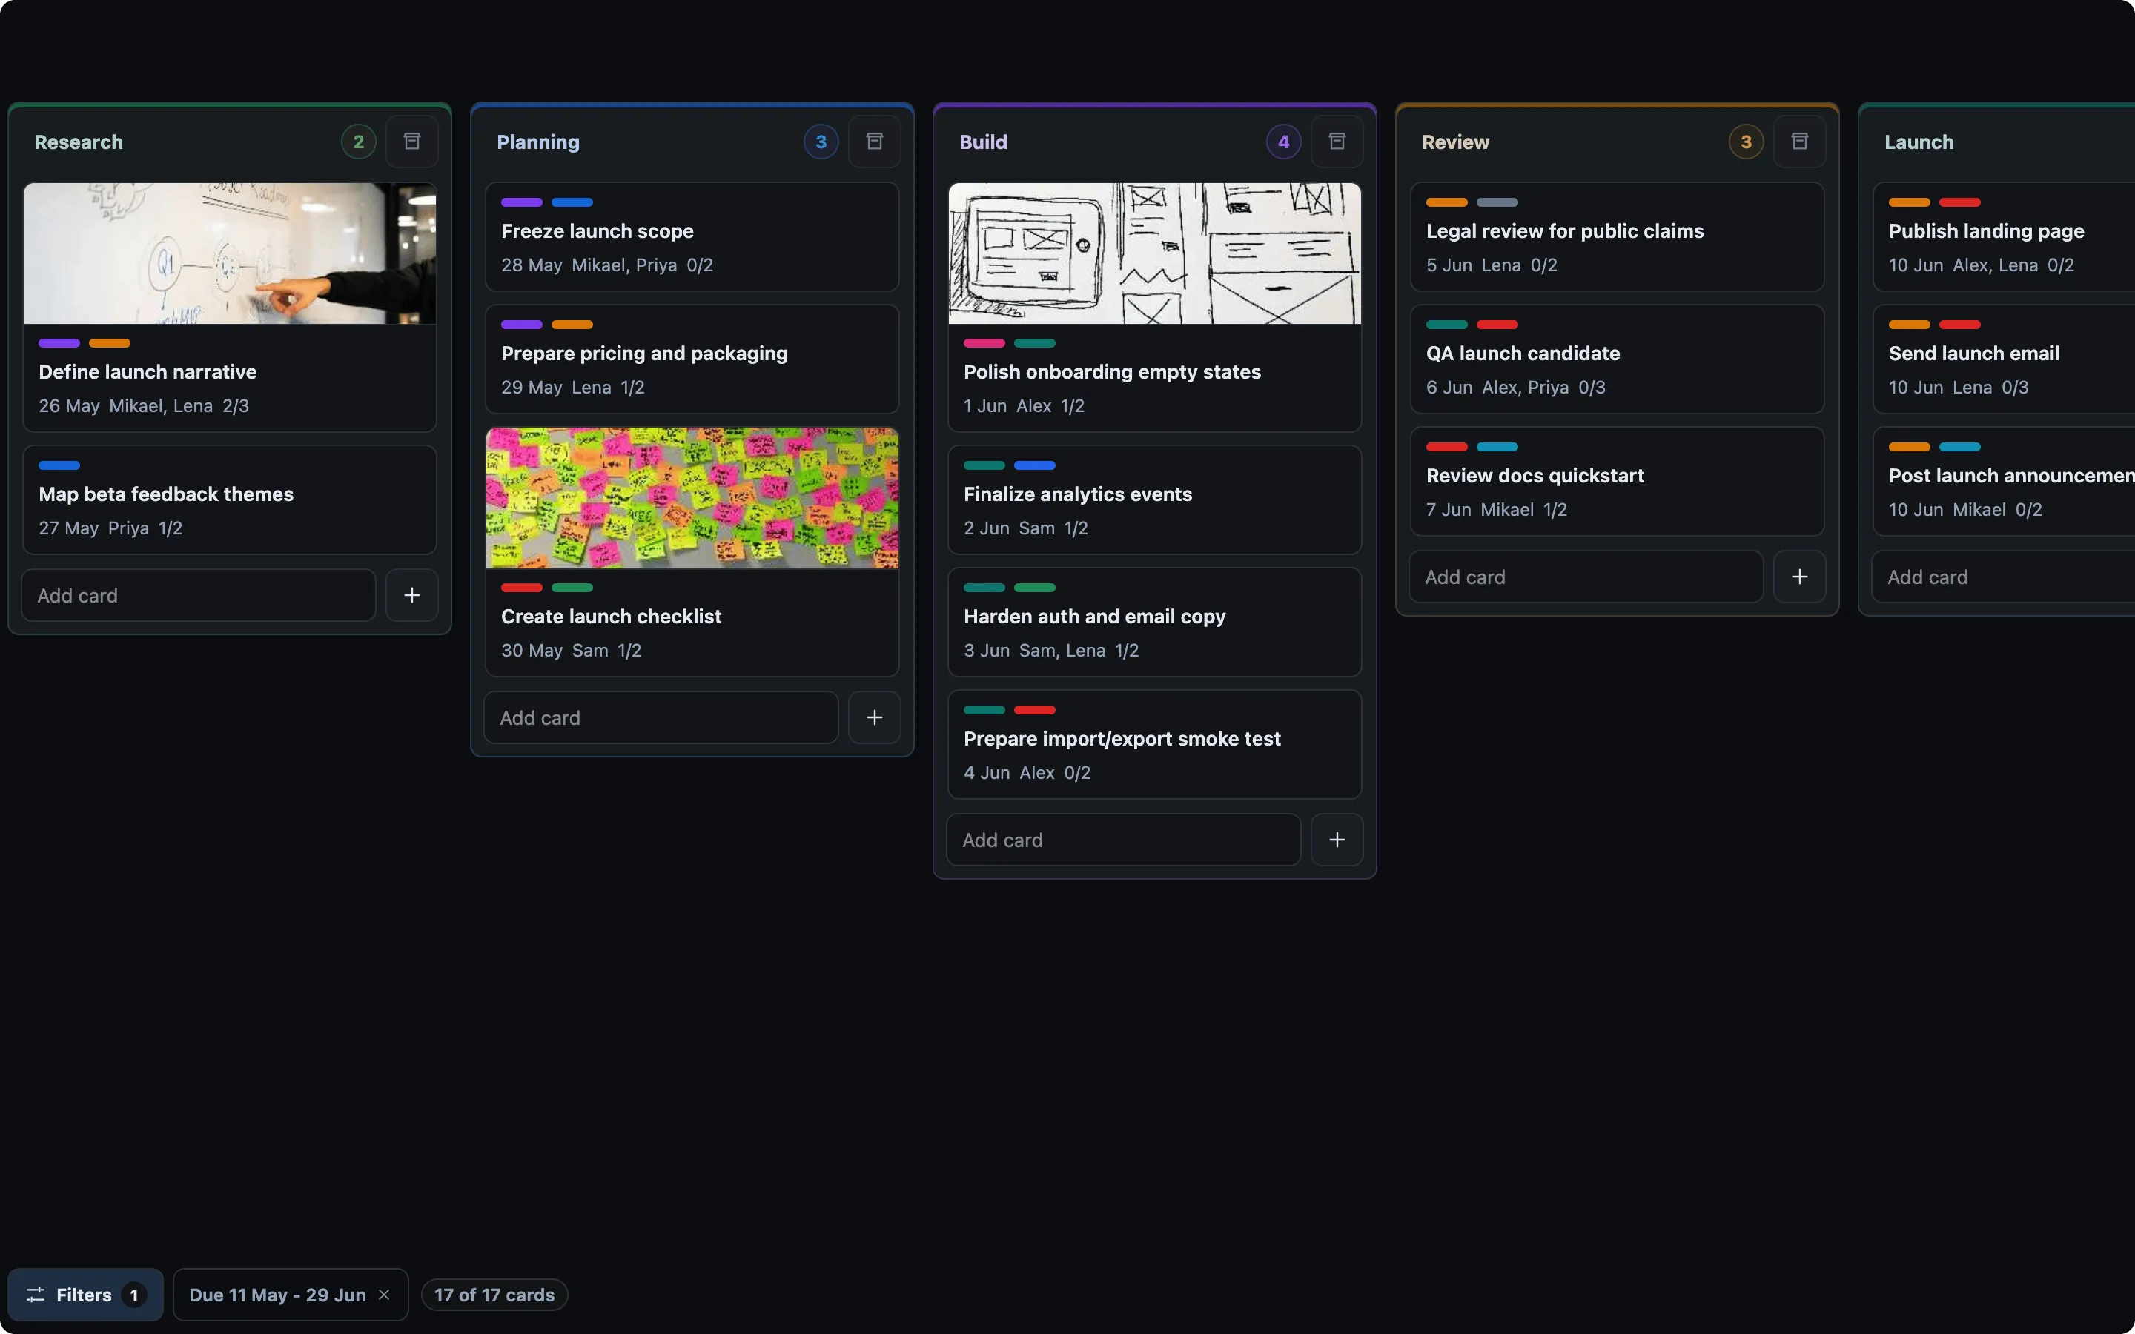Click the Planning card count badge
Screen dimensions: 2135x1334
[821, 141]
